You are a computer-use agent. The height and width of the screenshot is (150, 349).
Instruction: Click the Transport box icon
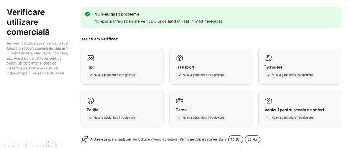[x=179, y=58]
